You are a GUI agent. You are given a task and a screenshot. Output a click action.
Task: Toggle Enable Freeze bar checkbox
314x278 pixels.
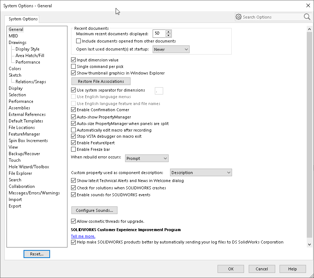74,149
